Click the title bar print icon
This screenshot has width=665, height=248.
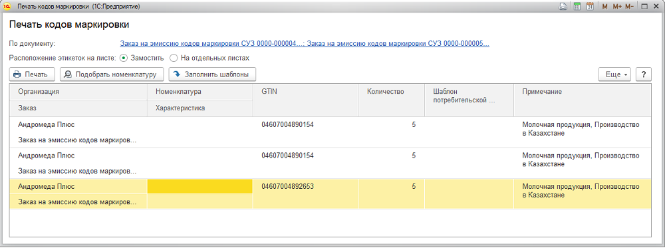click(563, 7)
